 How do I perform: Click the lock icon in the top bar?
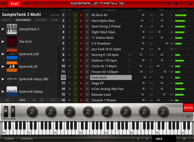point(190,4)
